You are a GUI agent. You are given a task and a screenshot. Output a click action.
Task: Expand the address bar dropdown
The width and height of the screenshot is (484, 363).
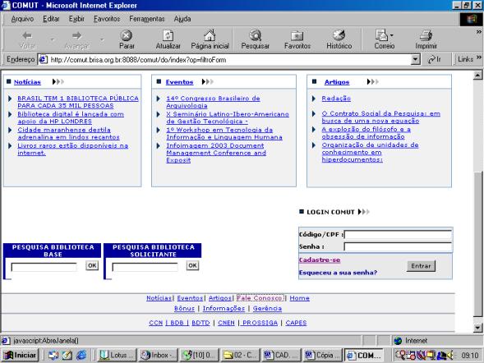[416, 59]
